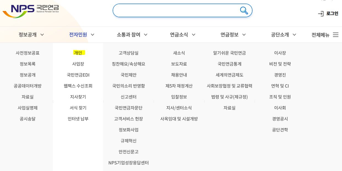Select the 정보공개 menu item
342x171 pixels.
point(28,35)
